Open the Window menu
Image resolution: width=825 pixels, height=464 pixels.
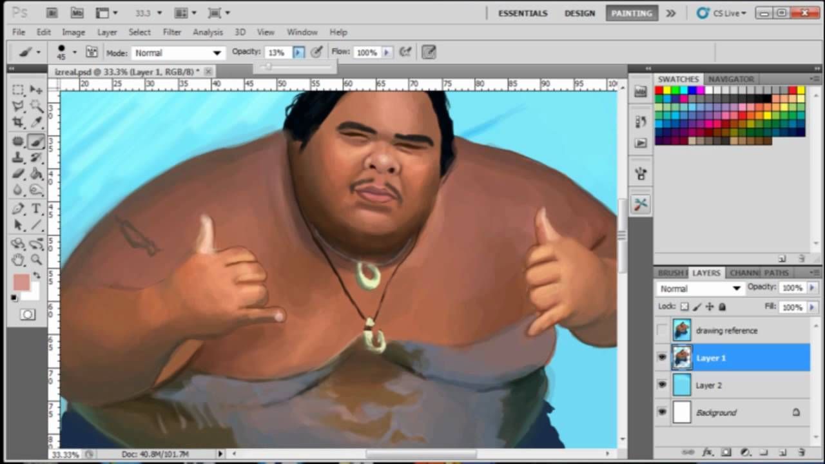(x=302, y=32)
